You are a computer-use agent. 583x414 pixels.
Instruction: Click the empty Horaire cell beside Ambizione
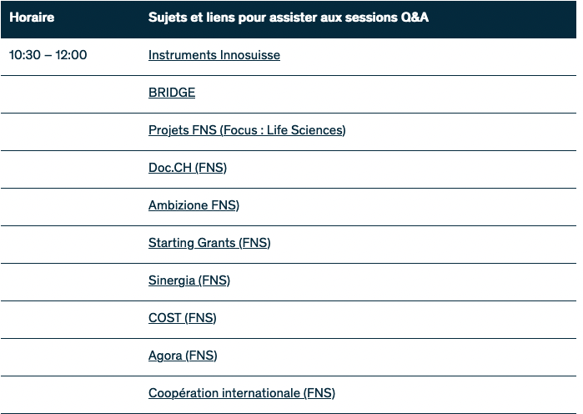coord(71,205)
